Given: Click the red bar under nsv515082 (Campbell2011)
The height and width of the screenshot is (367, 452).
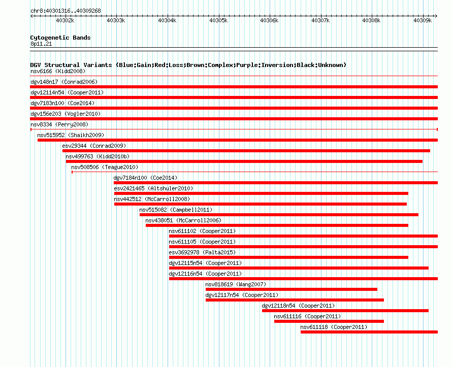Looking at the screenshot, I should (279, 215).
